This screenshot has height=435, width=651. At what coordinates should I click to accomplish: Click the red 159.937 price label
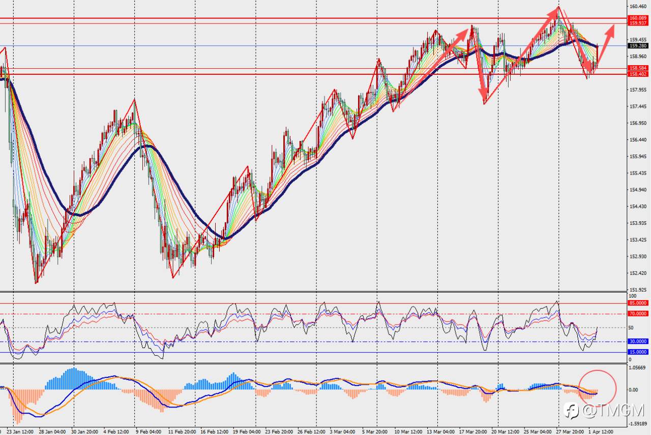638,23
